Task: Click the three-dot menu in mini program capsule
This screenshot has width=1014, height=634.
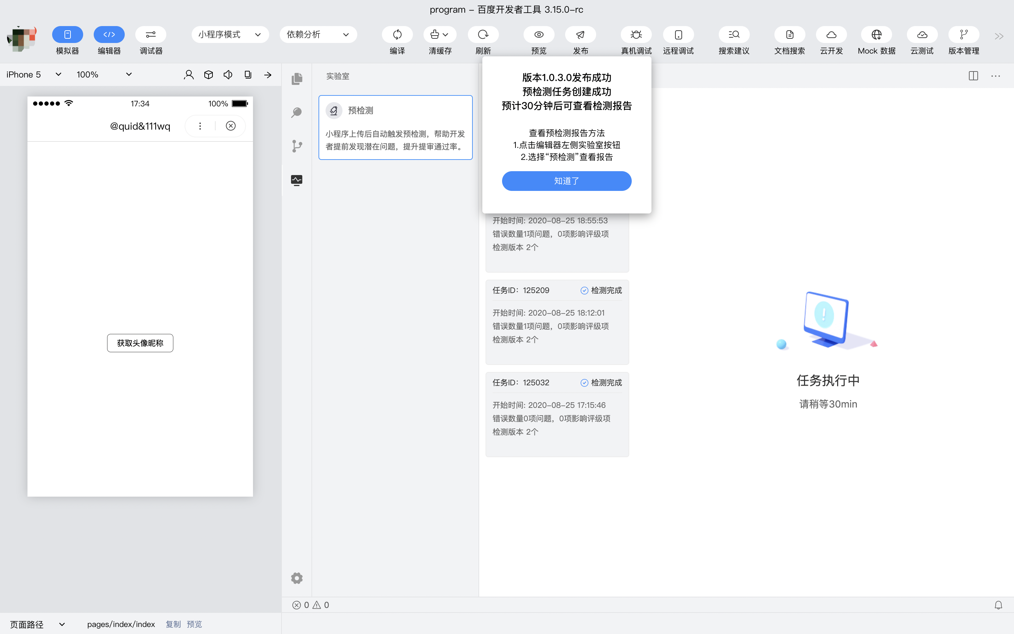Action: pos(200,126)
